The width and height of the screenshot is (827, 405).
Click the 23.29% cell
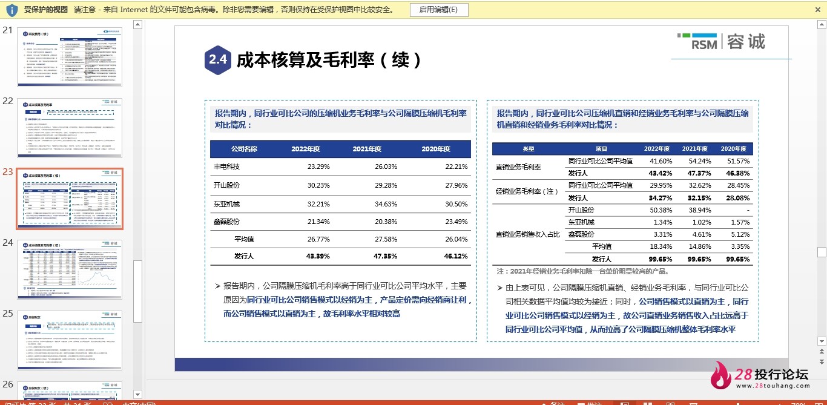point(318,166)
